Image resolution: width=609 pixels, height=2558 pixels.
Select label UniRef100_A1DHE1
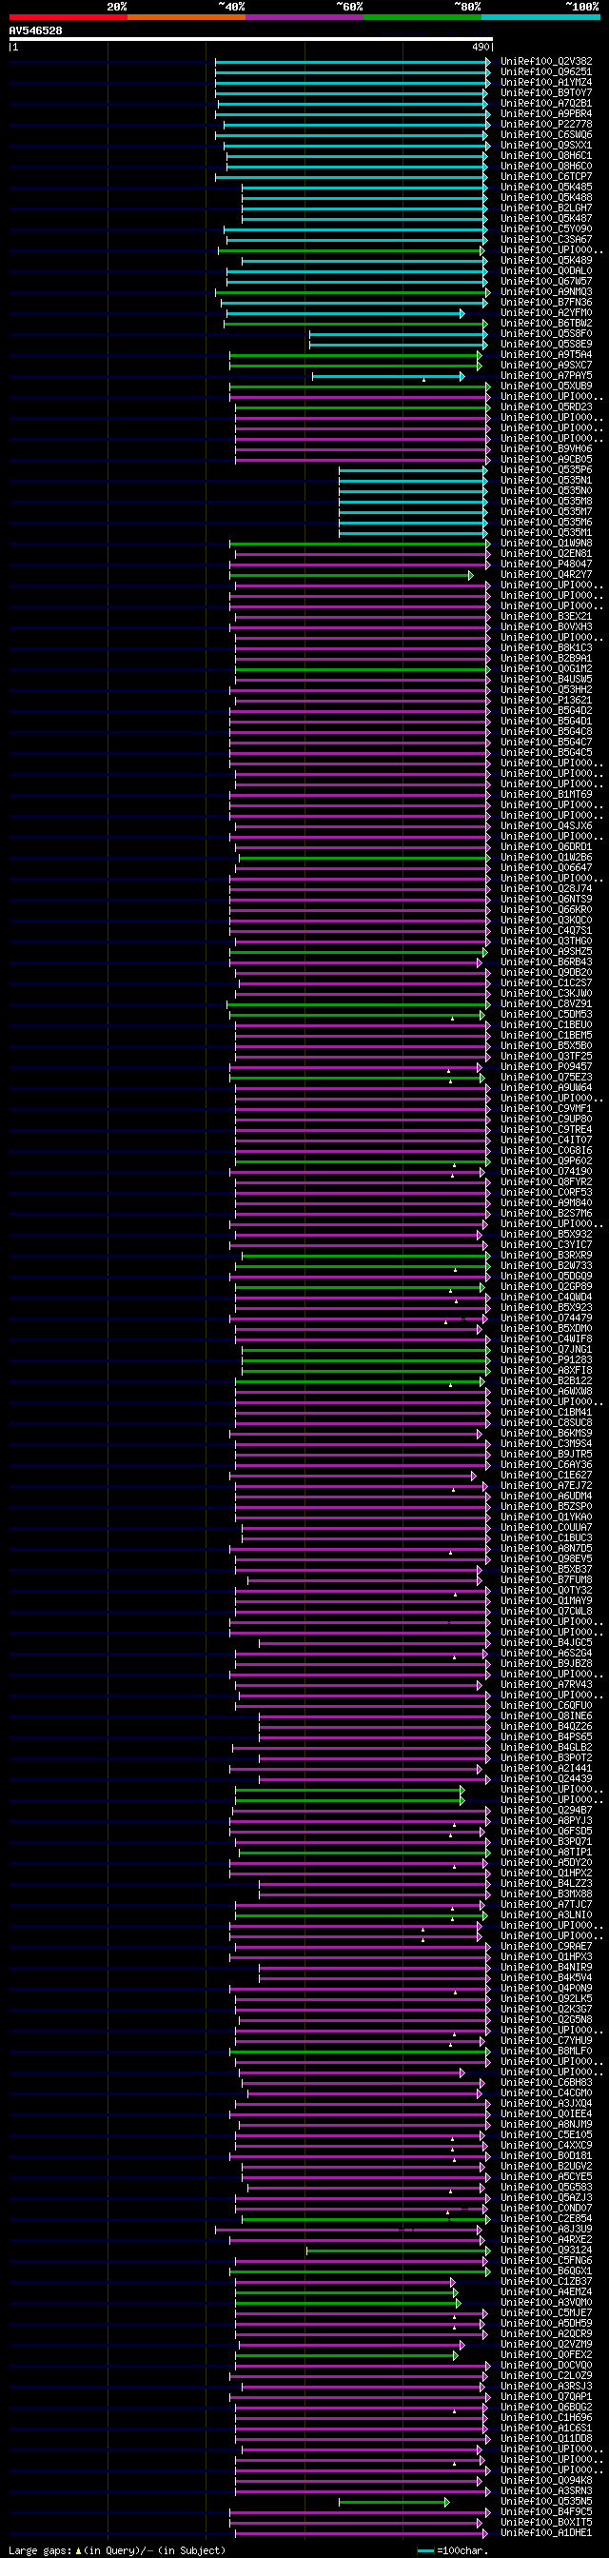pos(546,2534)
